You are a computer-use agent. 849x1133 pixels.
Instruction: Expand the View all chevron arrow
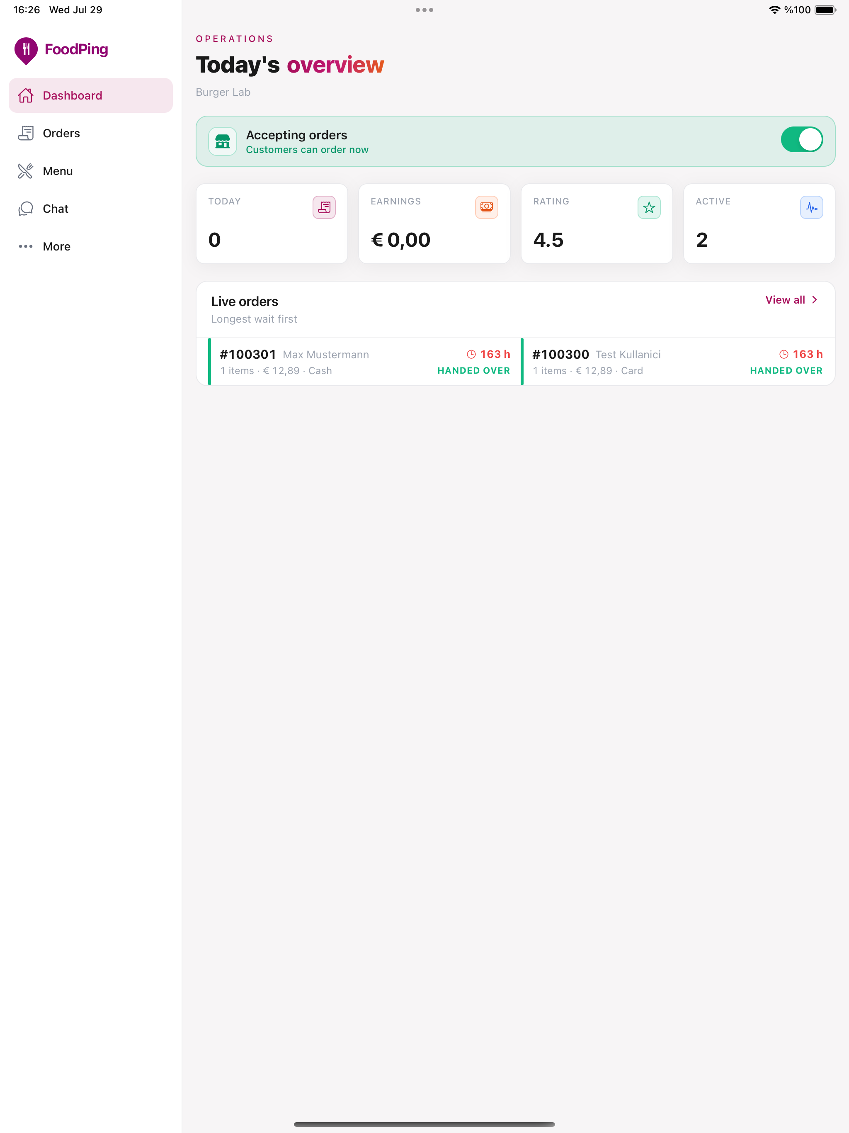pyautogui.click(x=815, y=300)
